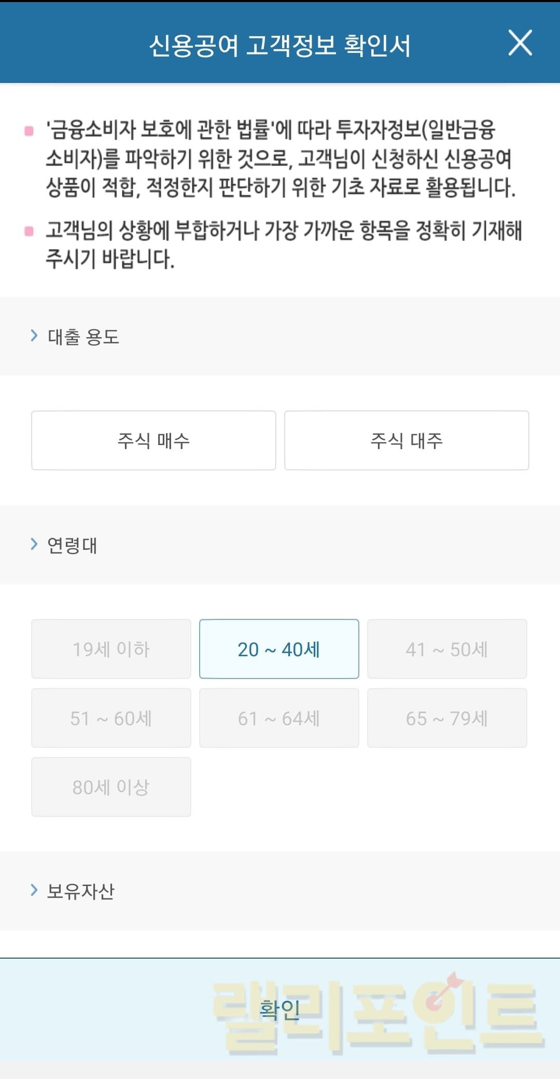Choose the 19세 이하 age group

[111, 649]
